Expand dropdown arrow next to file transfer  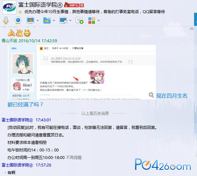(x=54, y=21)
